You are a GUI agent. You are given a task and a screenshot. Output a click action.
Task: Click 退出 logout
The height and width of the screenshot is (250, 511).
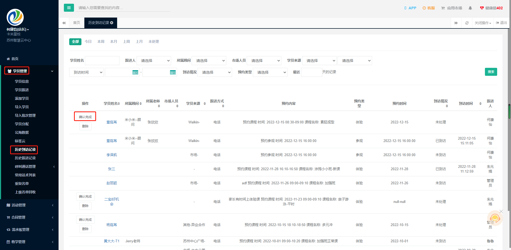(x=501, y=23)
